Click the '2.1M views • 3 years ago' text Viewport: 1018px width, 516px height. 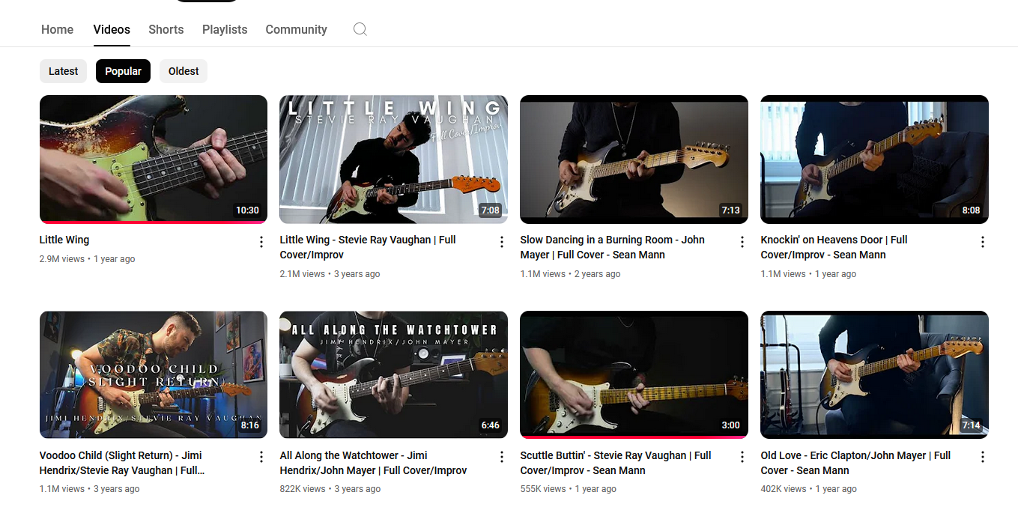click(x=330, y=274)
